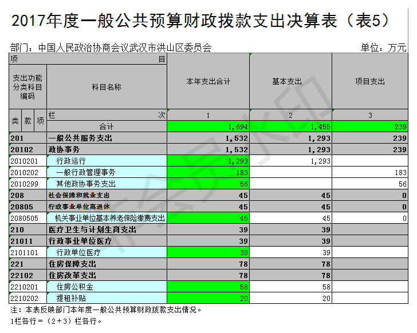
Task: Click the code cell 2210202
Action: [x=27, y=298]
